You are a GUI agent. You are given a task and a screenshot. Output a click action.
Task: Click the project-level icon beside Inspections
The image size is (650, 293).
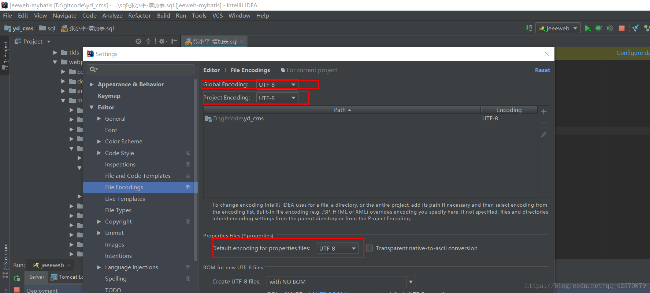click(188, 164)
